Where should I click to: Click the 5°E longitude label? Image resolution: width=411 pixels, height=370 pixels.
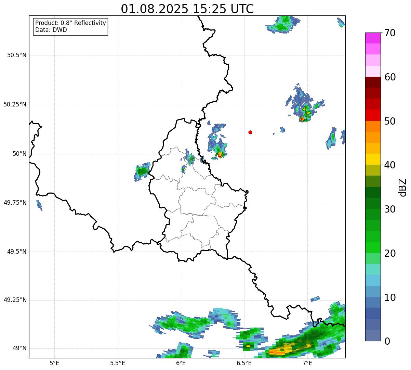[x=54, y=363]
